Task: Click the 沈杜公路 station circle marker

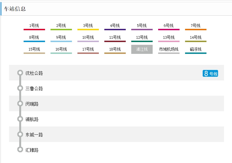Action: click(20, 73)
